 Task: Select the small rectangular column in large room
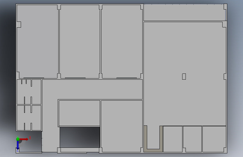click(184, 77)
